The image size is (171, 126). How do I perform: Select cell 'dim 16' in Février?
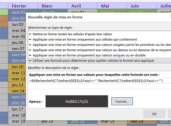pyautogui.click(x=17, y=103)
